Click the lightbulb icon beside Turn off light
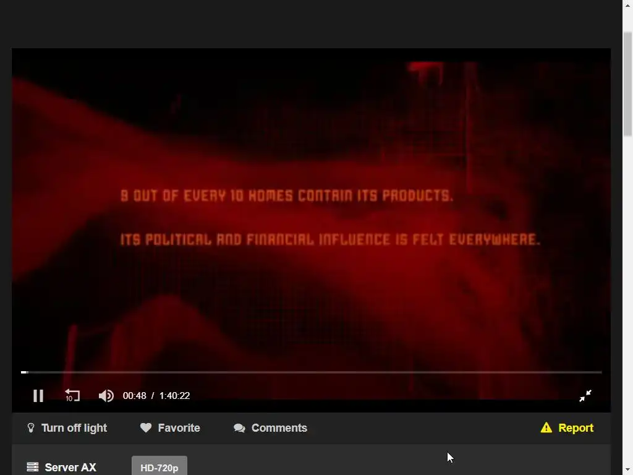Screen dimensions: 633x475 (x=31, y=428)
